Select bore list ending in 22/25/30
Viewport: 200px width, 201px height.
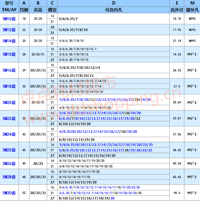pyautogui.click(x=100, y=193)
